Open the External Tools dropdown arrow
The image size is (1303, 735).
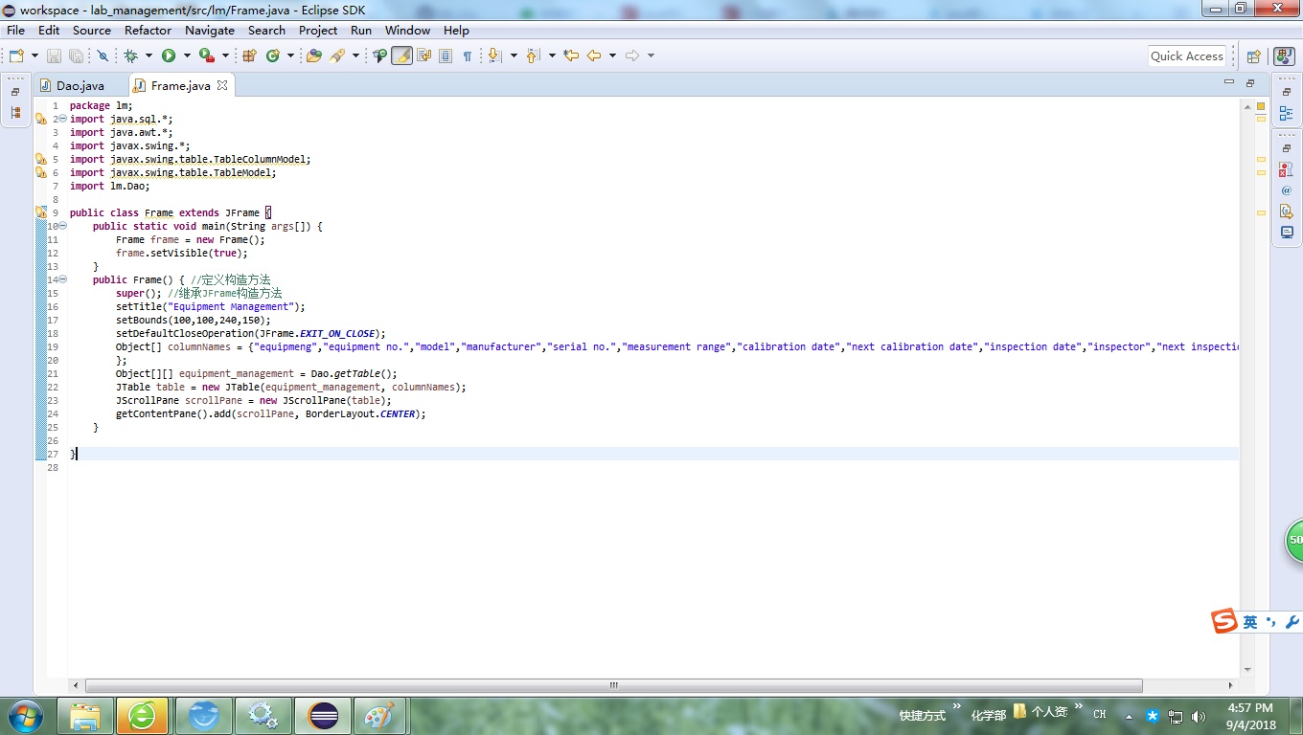(225, 56)
